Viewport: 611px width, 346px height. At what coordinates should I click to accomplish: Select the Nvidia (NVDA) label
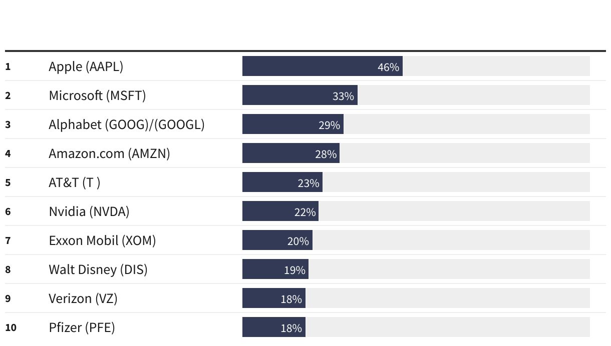tap(89, 211)
